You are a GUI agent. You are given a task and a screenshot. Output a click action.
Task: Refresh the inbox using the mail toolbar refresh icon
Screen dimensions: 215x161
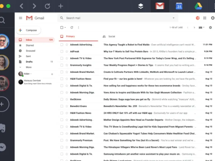pyautogui.click(x=72, y=28)
